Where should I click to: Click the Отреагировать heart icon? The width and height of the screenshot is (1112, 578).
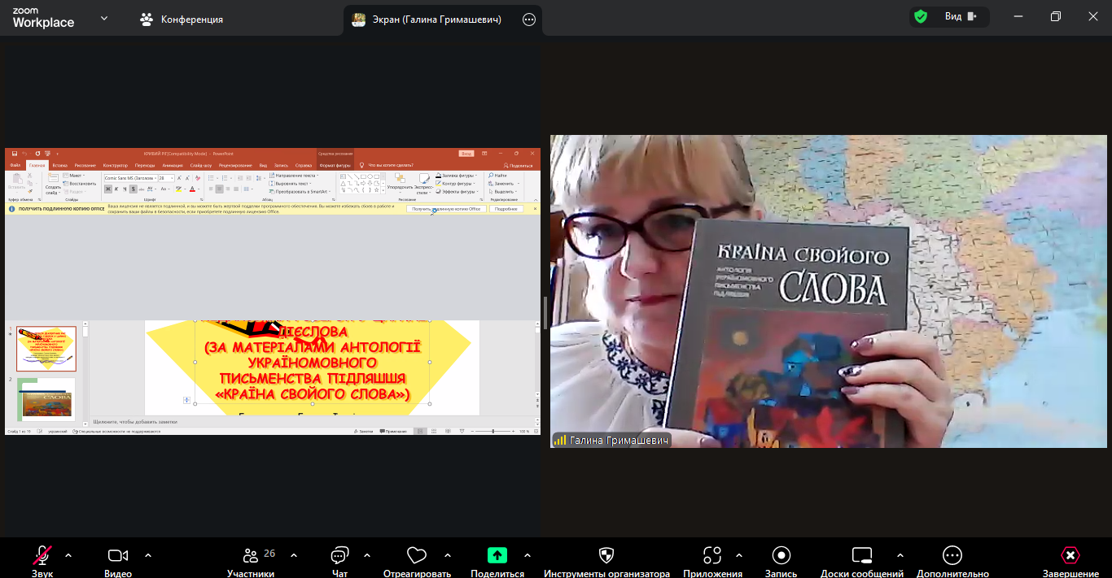[x=417, y=556]
